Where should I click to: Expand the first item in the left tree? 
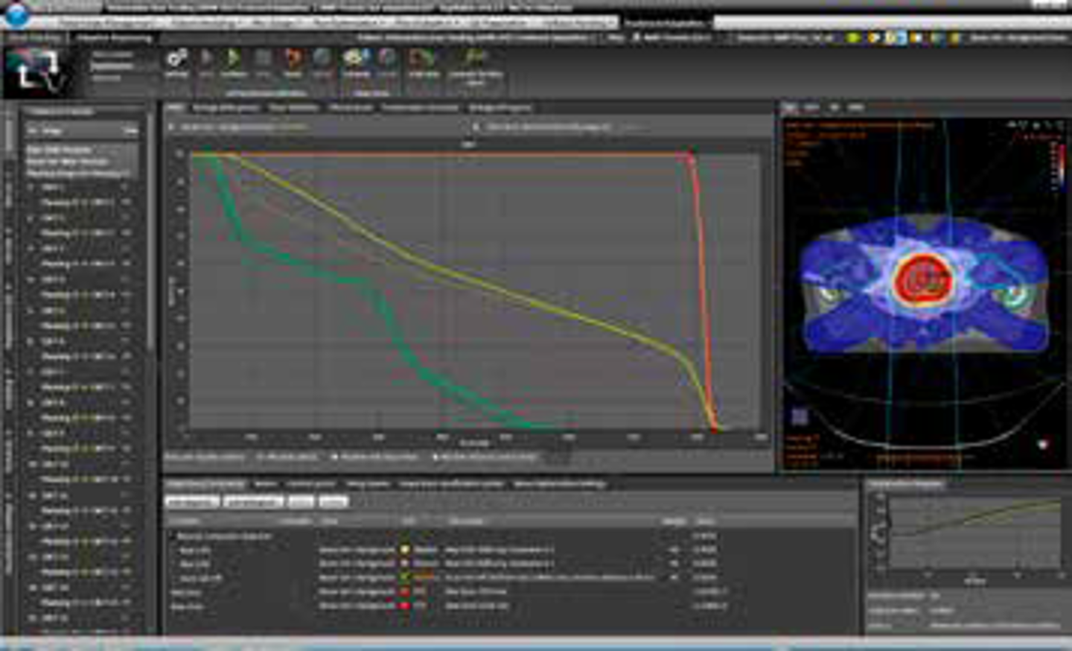(31, 188)
